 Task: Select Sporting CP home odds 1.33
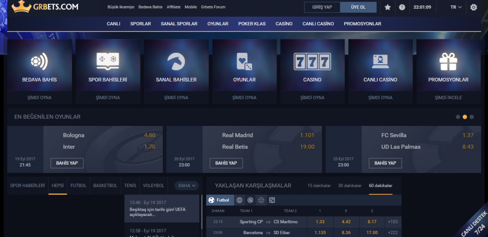pyautogui.click(x=320, y=222)
